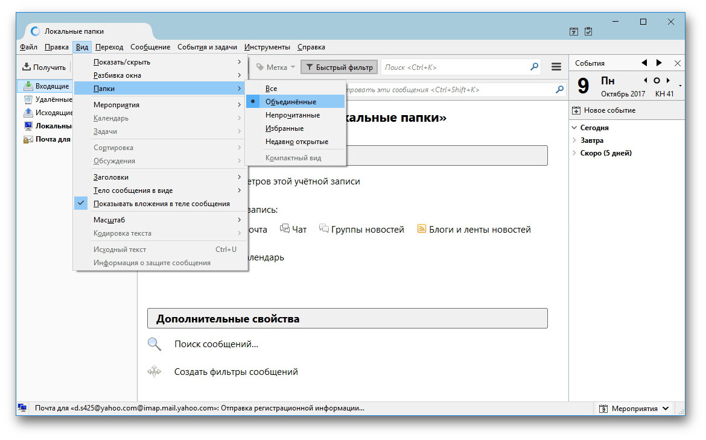Click the blogs and news feeds RSS icon
Screen dimensions: 706x440
(422, 229)
